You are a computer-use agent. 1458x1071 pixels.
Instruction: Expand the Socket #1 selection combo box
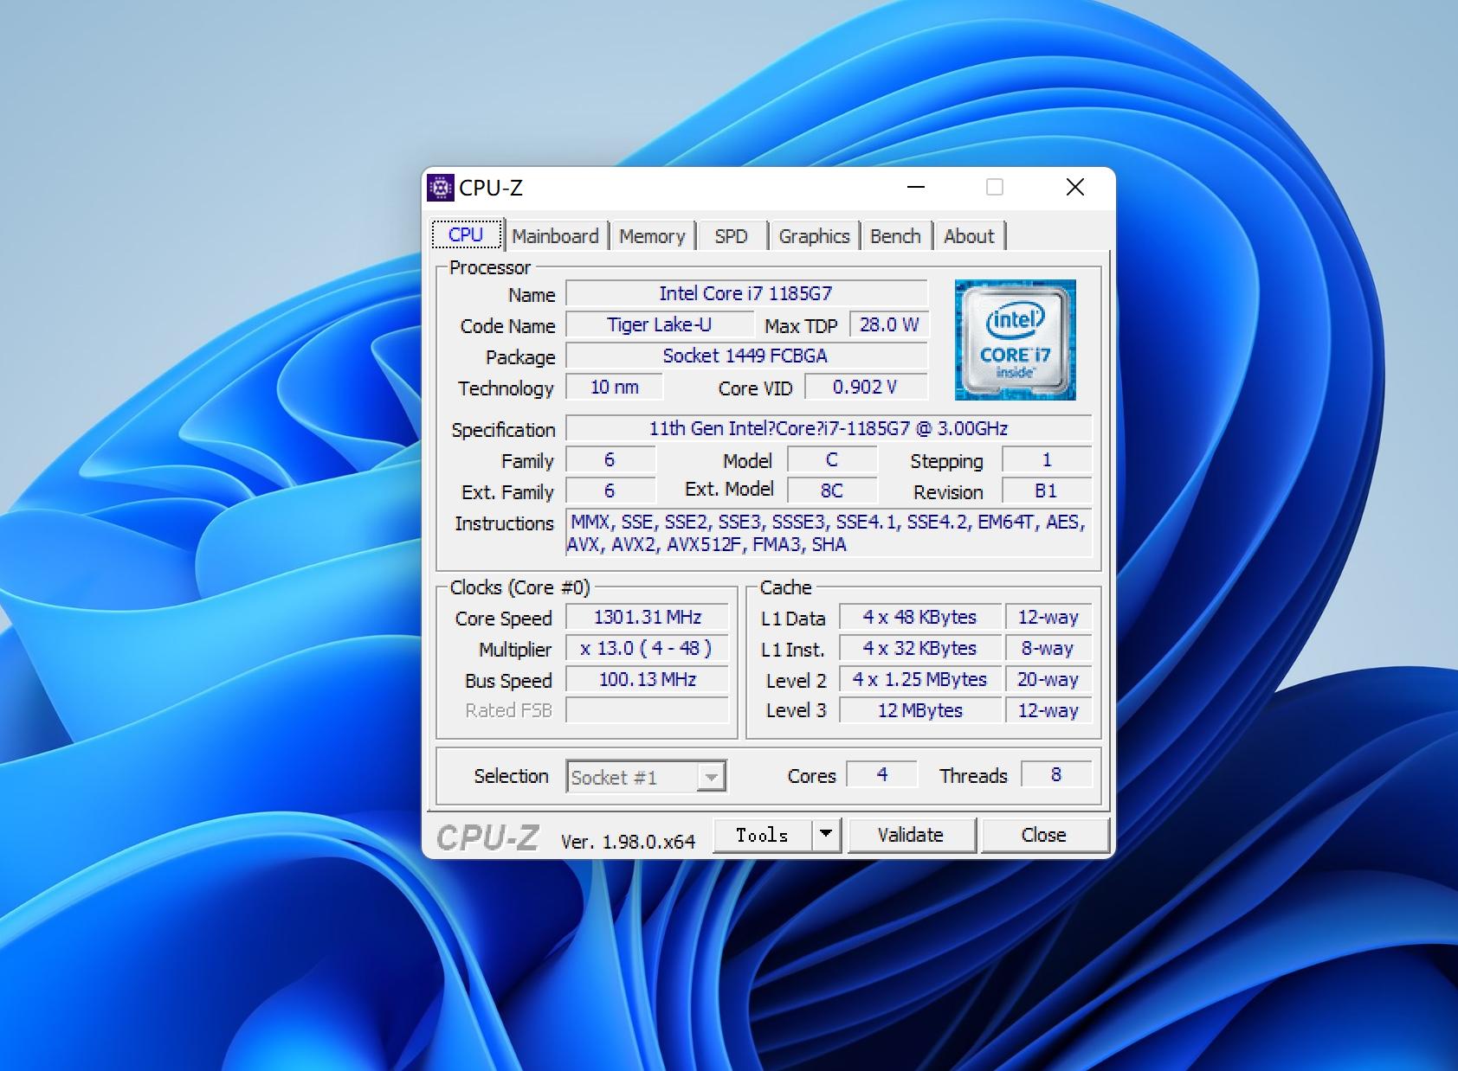(710, 777)
